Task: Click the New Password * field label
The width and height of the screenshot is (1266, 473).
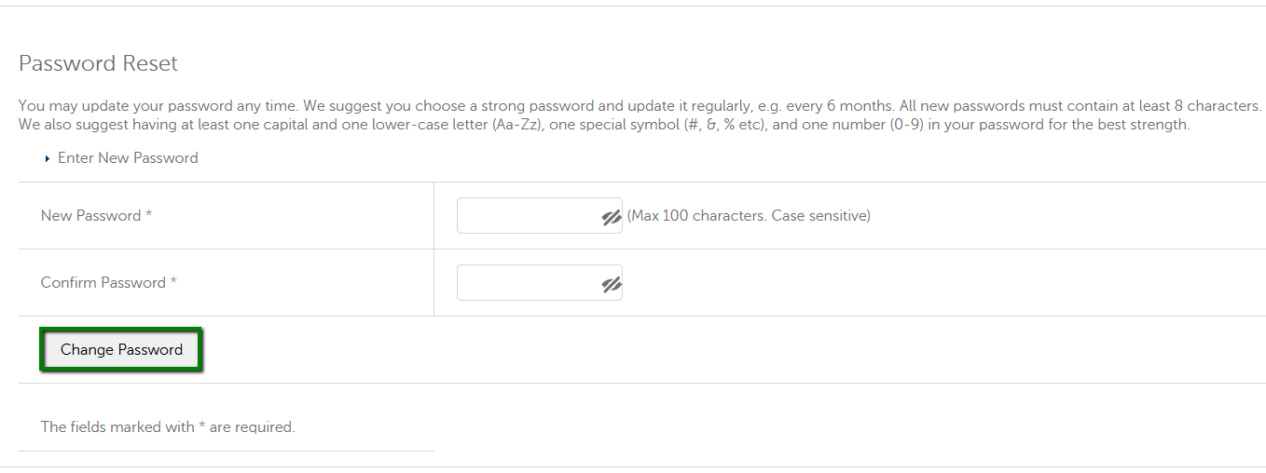Action: pyautogui.click(x=96, y=216)
